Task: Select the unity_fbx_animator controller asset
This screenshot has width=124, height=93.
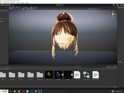Action: (x=86, y=75)
